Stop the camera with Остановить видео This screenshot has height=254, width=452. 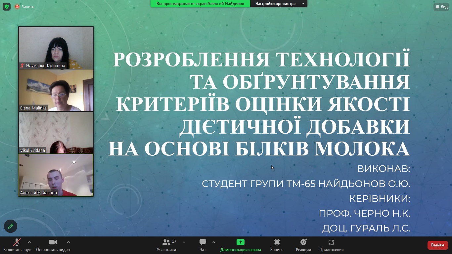(53, 245)
